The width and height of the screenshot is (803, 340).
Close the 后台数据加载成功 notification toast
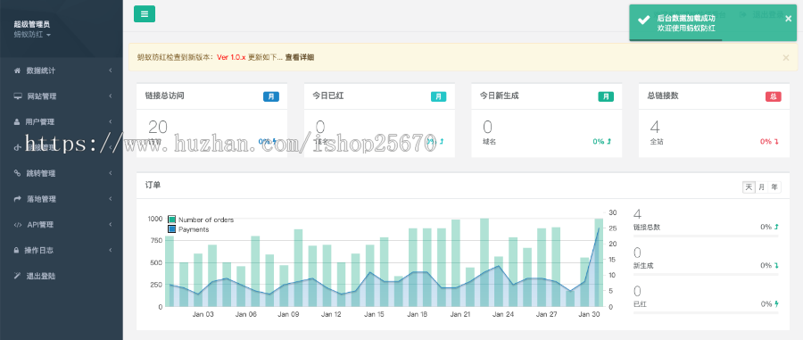click(x=788, y=19)
